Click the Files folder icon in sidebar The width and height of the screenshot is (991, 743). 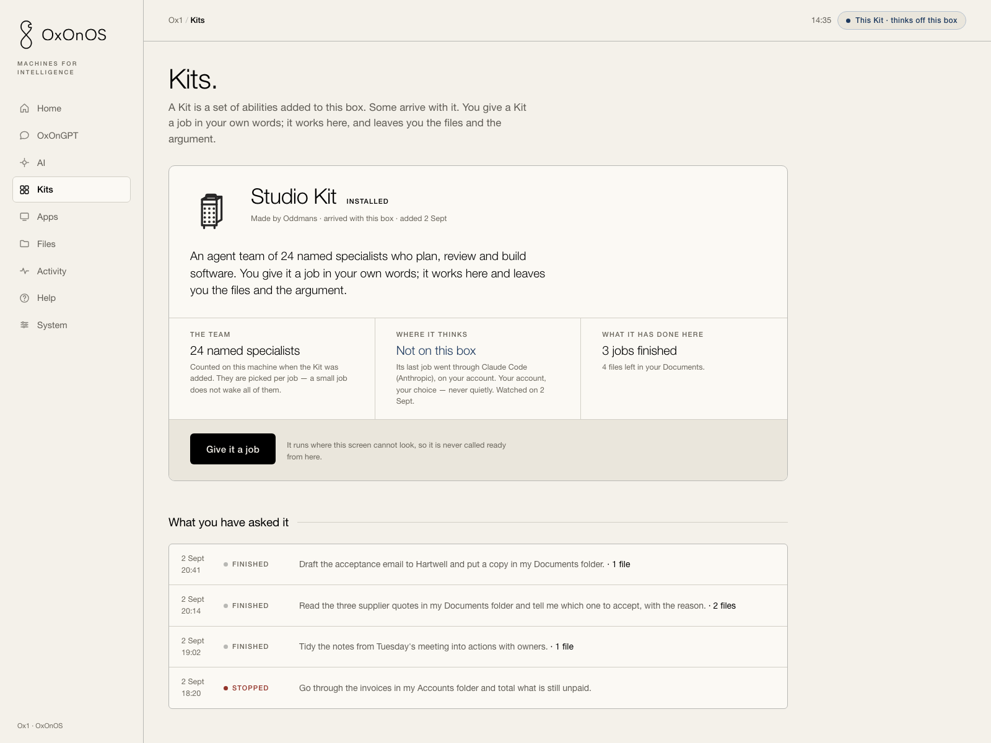(x=25, y=244)
